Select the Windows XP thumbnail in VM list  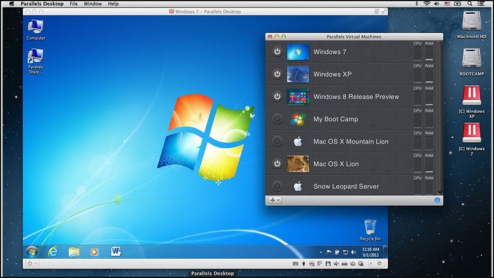pyautogui.click(x=298, y=74)
